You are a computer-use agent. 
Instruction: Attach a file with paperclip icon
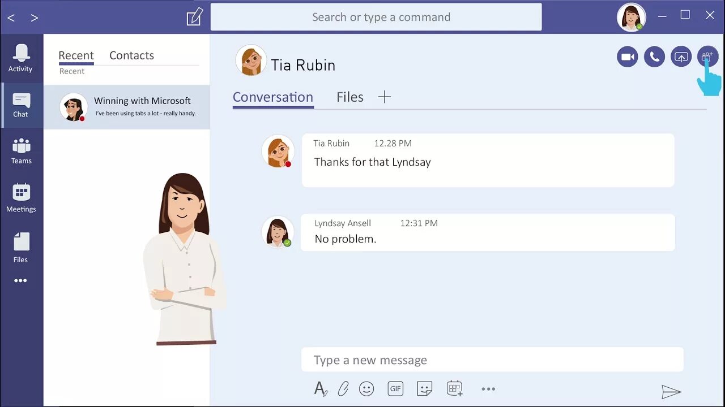point(343,389)
